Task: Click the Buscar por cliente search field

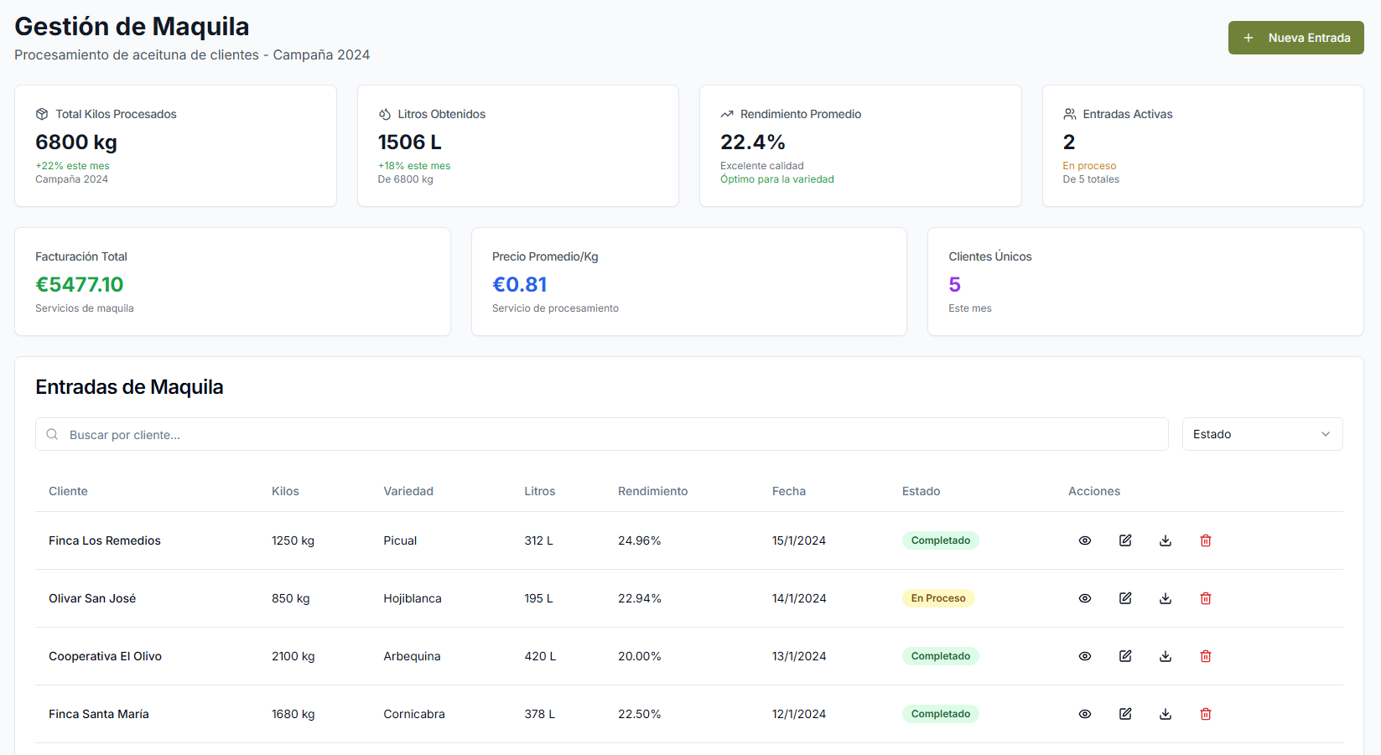Action: tap(601, 434)
